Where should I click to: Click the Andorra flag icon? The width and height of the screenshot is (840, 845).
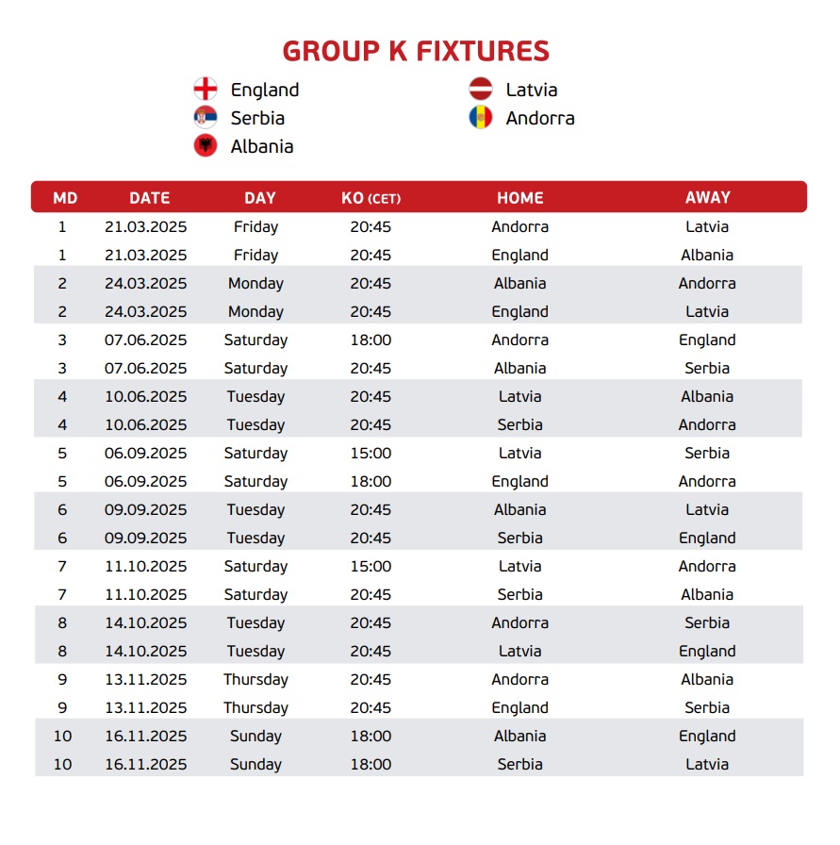click(481, 118)
